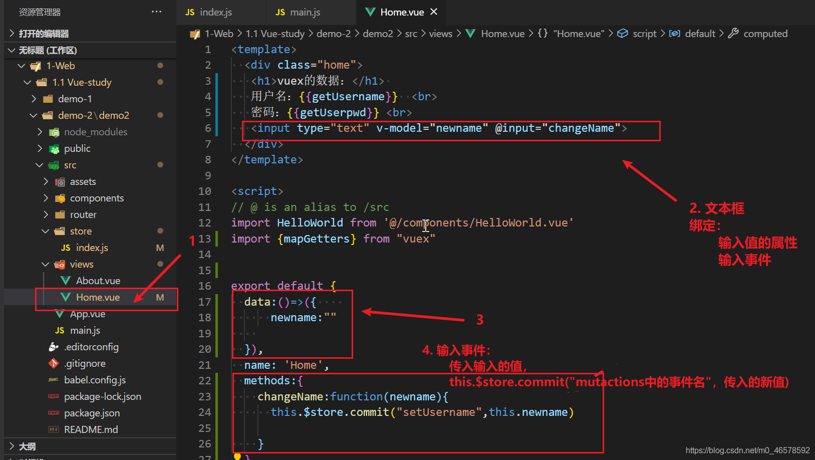Expand the router folder chevron
815x460 pixels.
point(46,214)
